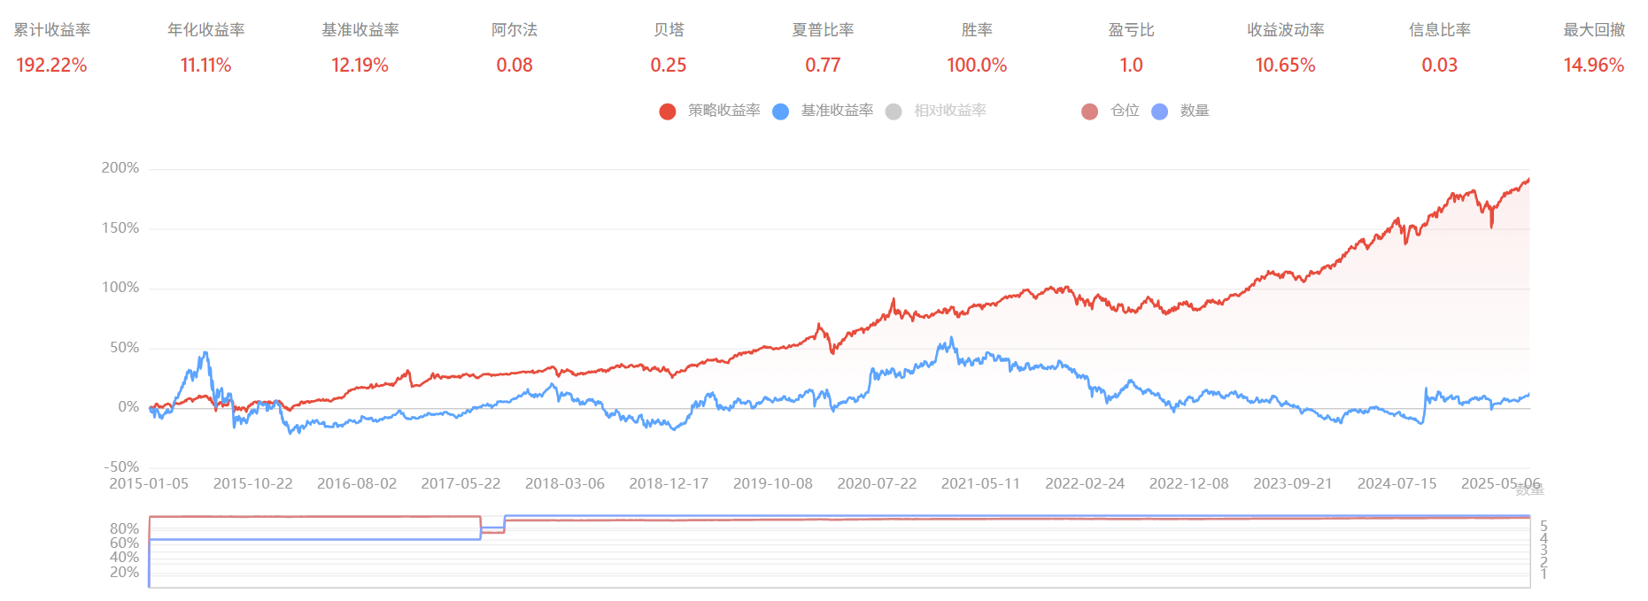
Task: Toggle the 仓位 legend text label
Action: pos(1125,111)
